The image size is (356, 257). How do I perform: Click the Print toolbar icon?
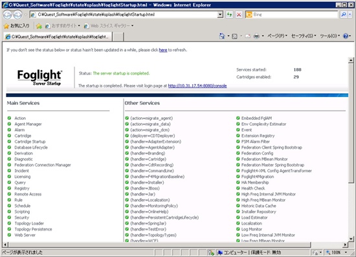[256, 36]
